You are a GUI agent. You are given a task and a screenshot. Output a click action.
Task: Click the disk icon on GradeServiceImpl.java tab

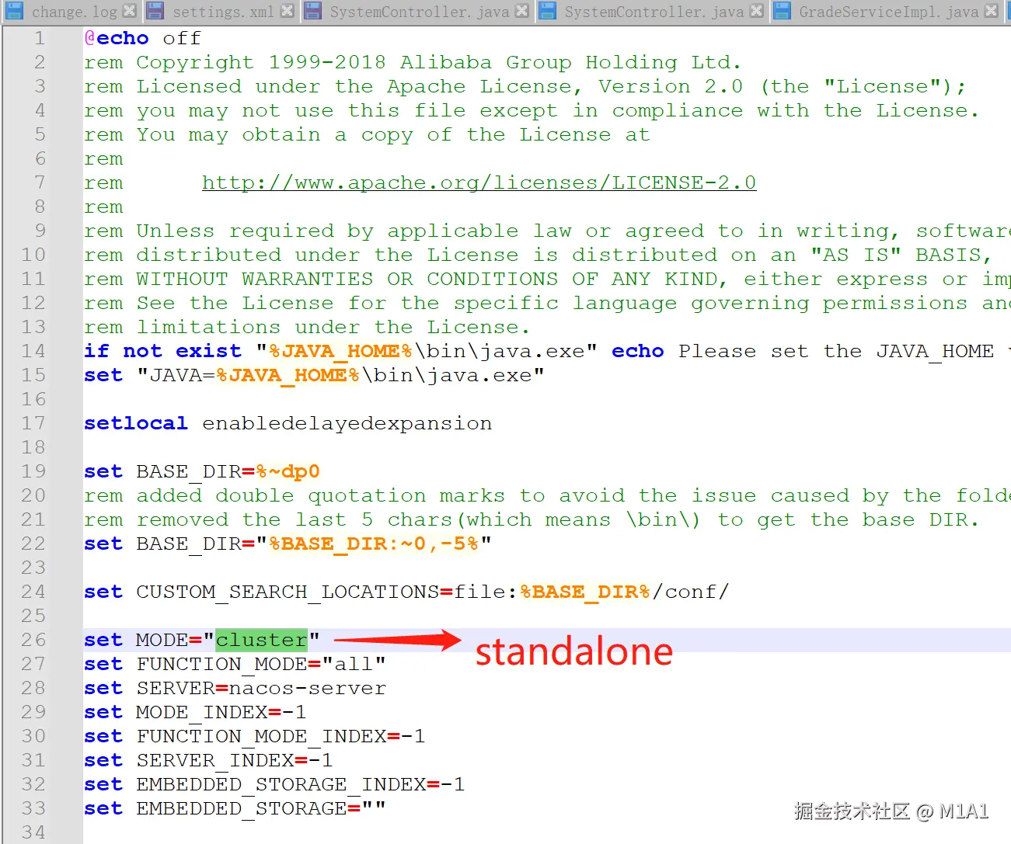pyautogui.click(x=783, y=11)
